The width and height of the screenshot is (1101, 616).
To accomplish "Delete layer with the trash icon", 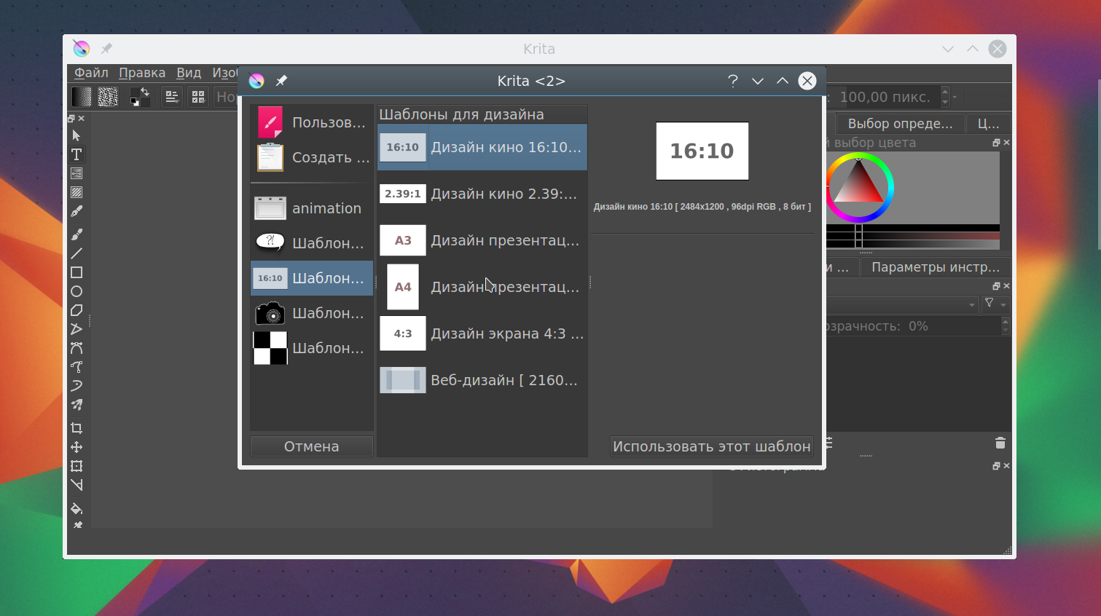I will point(1000,443).
